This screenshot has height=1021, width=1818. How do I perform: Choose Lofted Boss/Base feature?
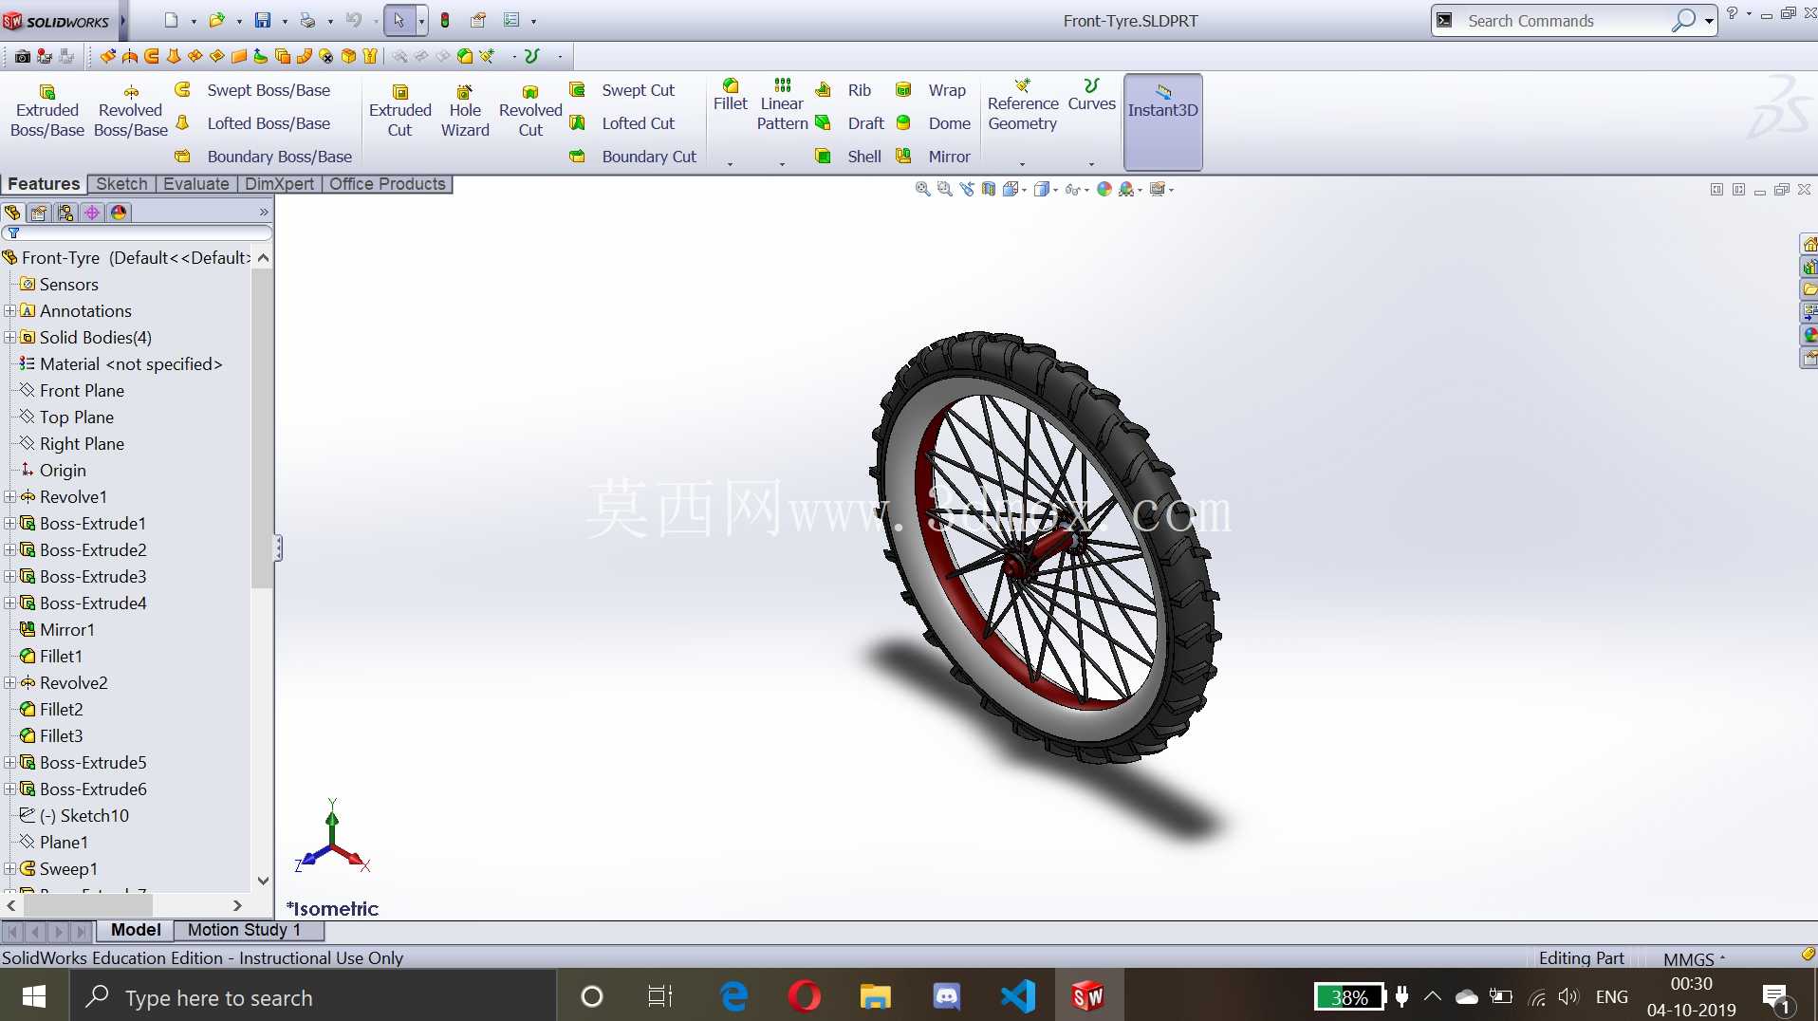coord(253,123)
